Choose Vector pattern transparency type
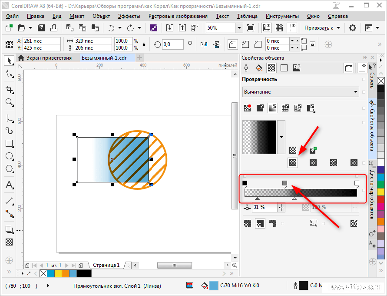The height and width of the screenshot is (296, 387). click(285, 108)
